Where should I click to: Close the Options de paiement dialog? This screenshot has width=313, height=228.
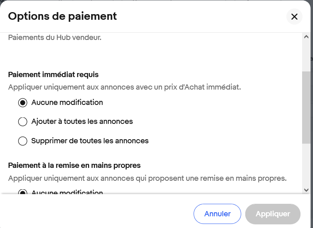click(x=294, y=17)
